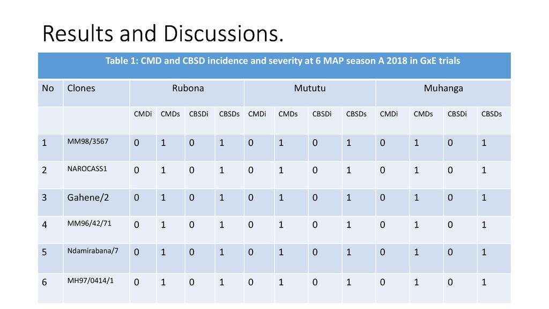Click row number 4 in the No column

[44, 225]
